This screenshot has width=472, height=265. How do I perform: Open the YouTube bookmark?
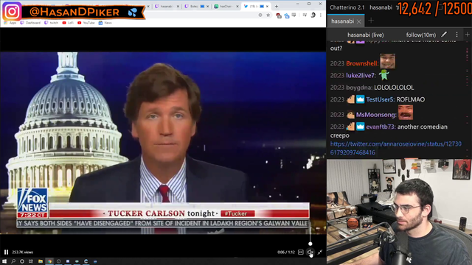(86, 23)
